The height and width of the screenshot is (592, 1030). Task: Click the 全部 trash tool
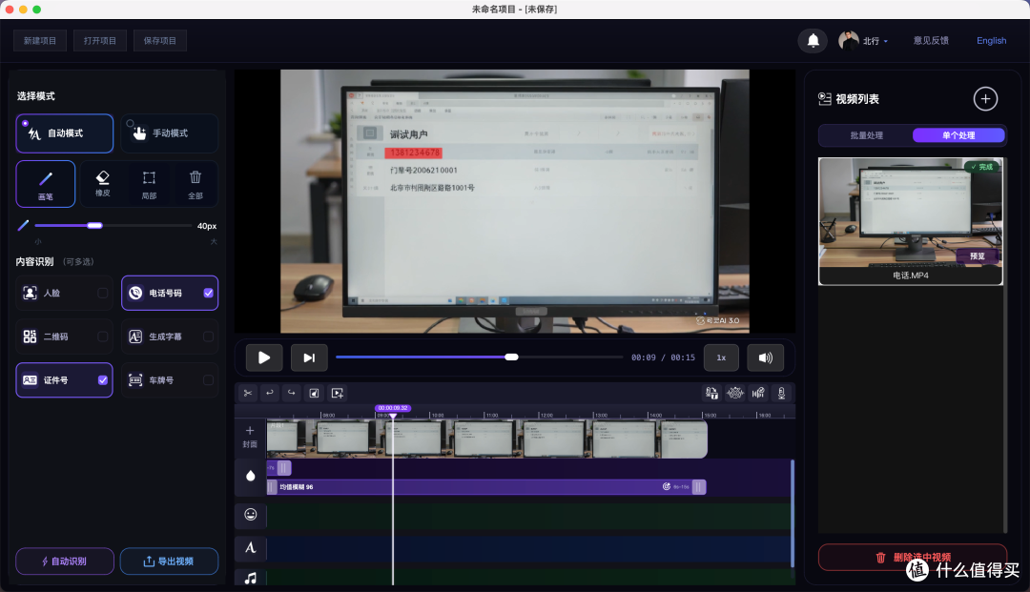click(196, 184)
